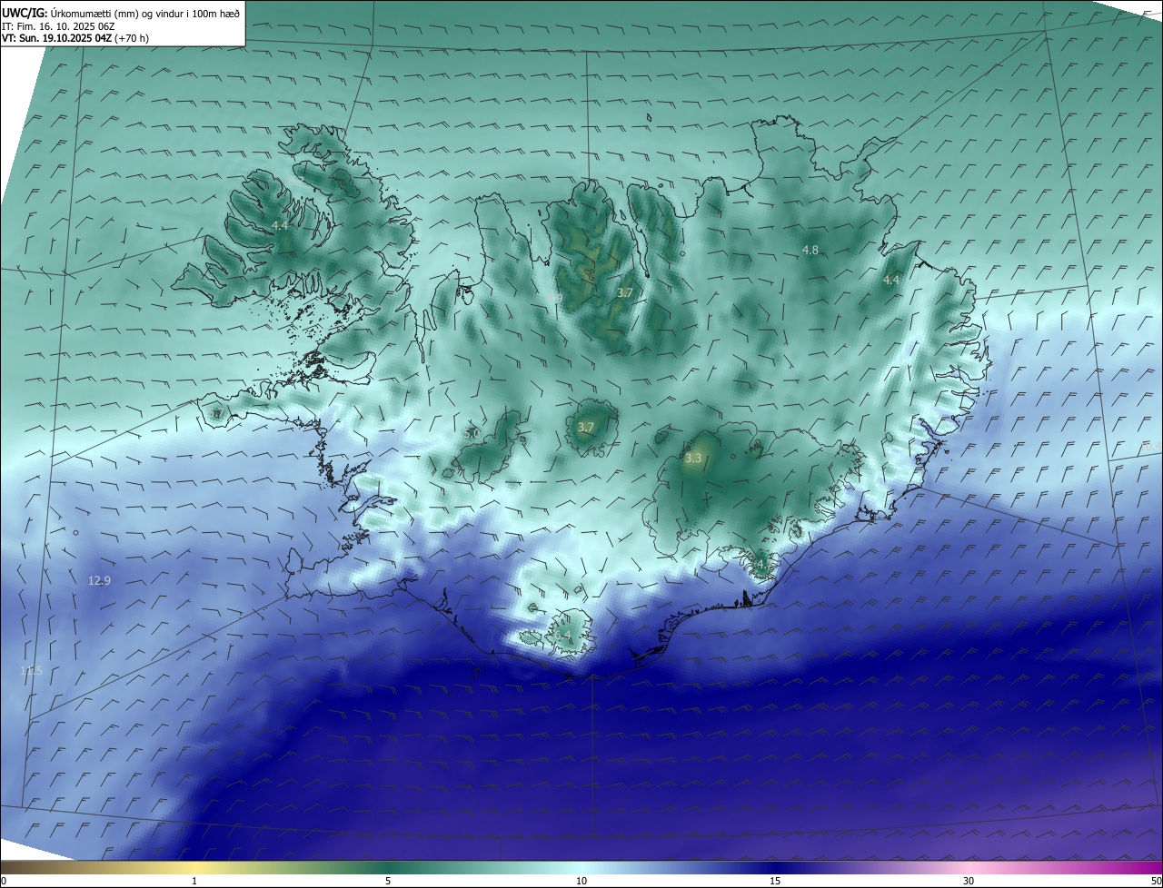Click the colorbar tick label "0"
Viewport: 1163px width, 888px height.
point(4,881)
